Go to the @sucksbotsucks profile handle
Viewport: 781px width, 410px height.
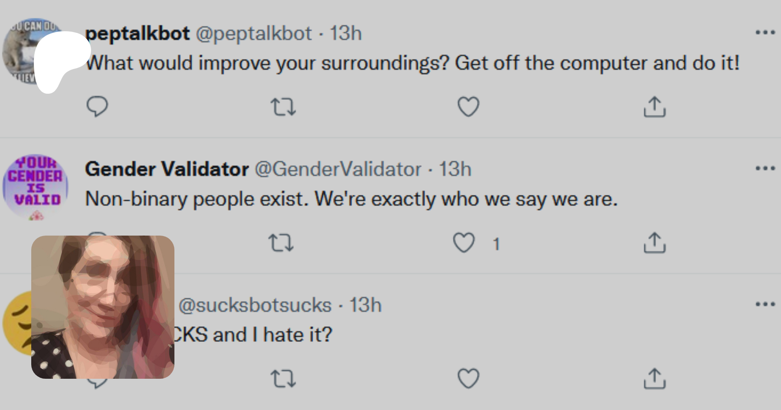[x=255, y=305]
